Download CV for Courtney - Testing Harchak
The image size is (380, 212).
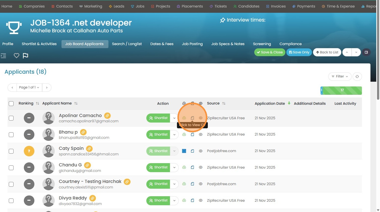click(x=184, y=184)
